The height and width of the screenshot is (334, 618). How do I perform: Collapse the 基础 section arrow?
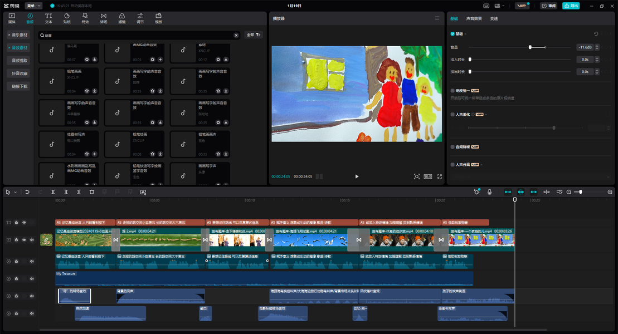click(x=465, y=35)
